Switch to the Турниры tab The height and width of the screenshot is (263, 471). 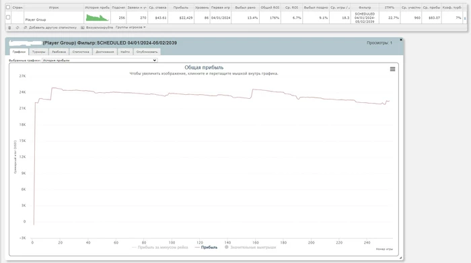coord(38,52)
